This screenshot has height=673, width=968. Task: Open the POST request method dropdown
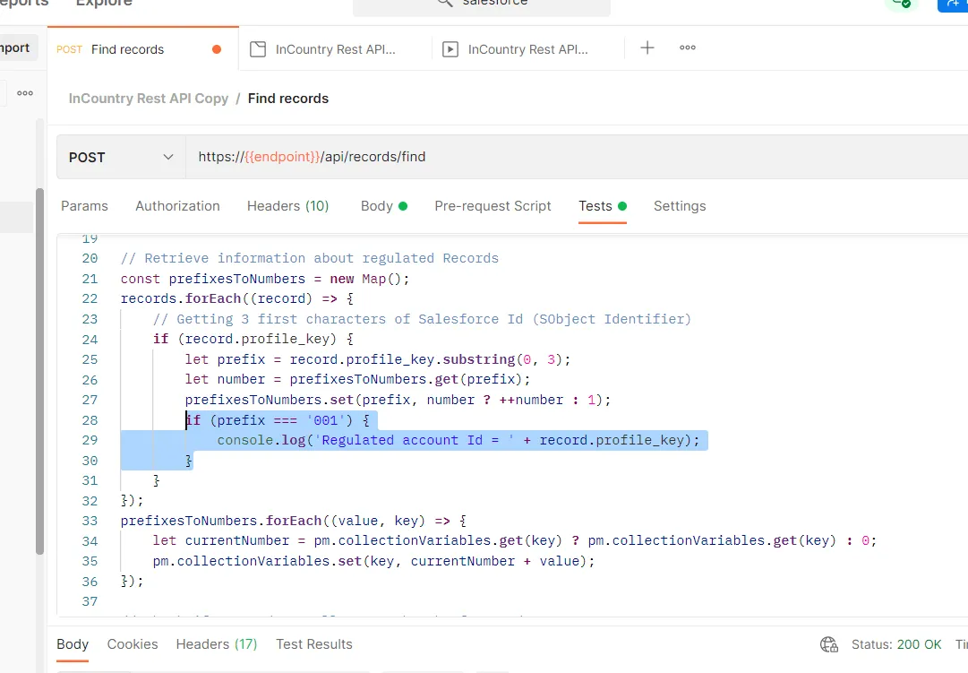[120, 157]
